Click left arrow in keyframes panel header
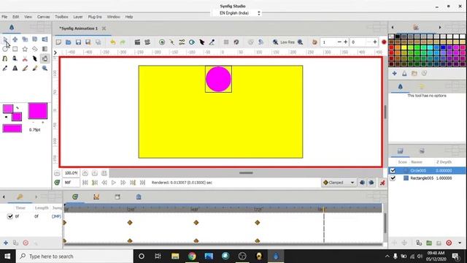Viewport: 467px width, 263px height. 4,197
